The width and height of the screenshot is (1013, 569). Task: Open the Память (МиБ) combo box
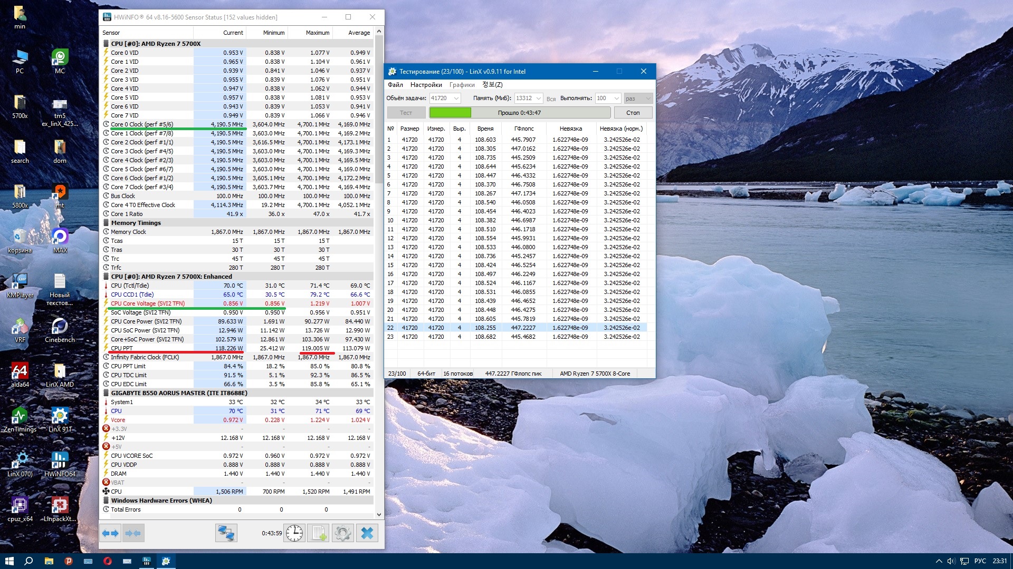539,99
